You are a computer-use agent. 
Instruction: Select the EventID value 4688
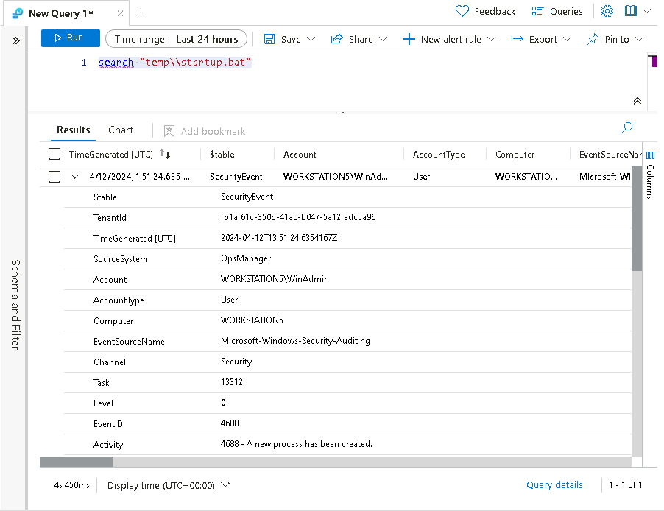(x=230, y=423)
